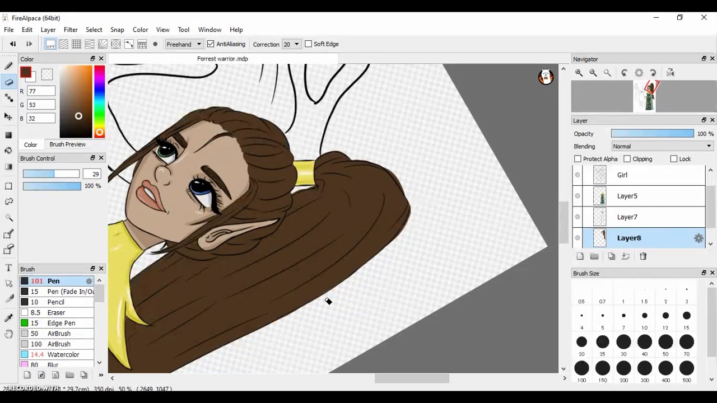This screenshot has width=717, height=403.
Task: Select the Eraser tool in left toolbox
Action: click(x=8, y=82)
